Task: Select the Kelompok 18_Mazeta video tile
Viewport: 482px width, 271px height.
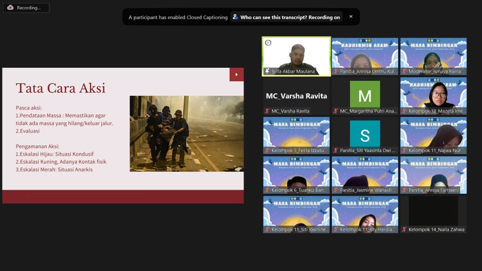Action: 433,95
